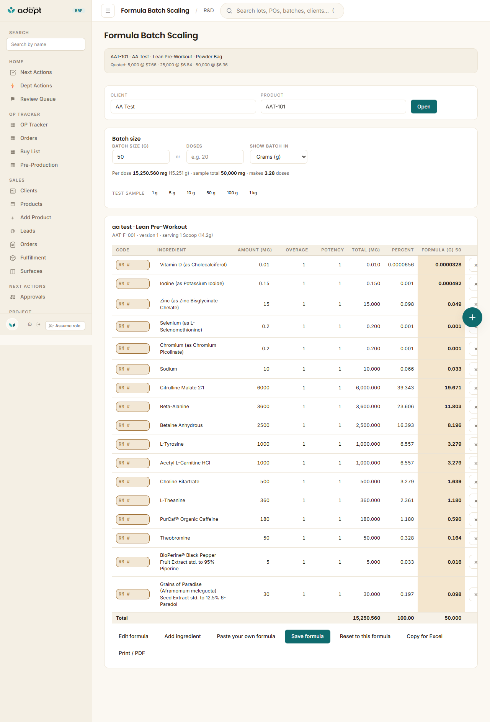
Task: Click the settings gear icon in sidebar footer
Action: (30, 324)
